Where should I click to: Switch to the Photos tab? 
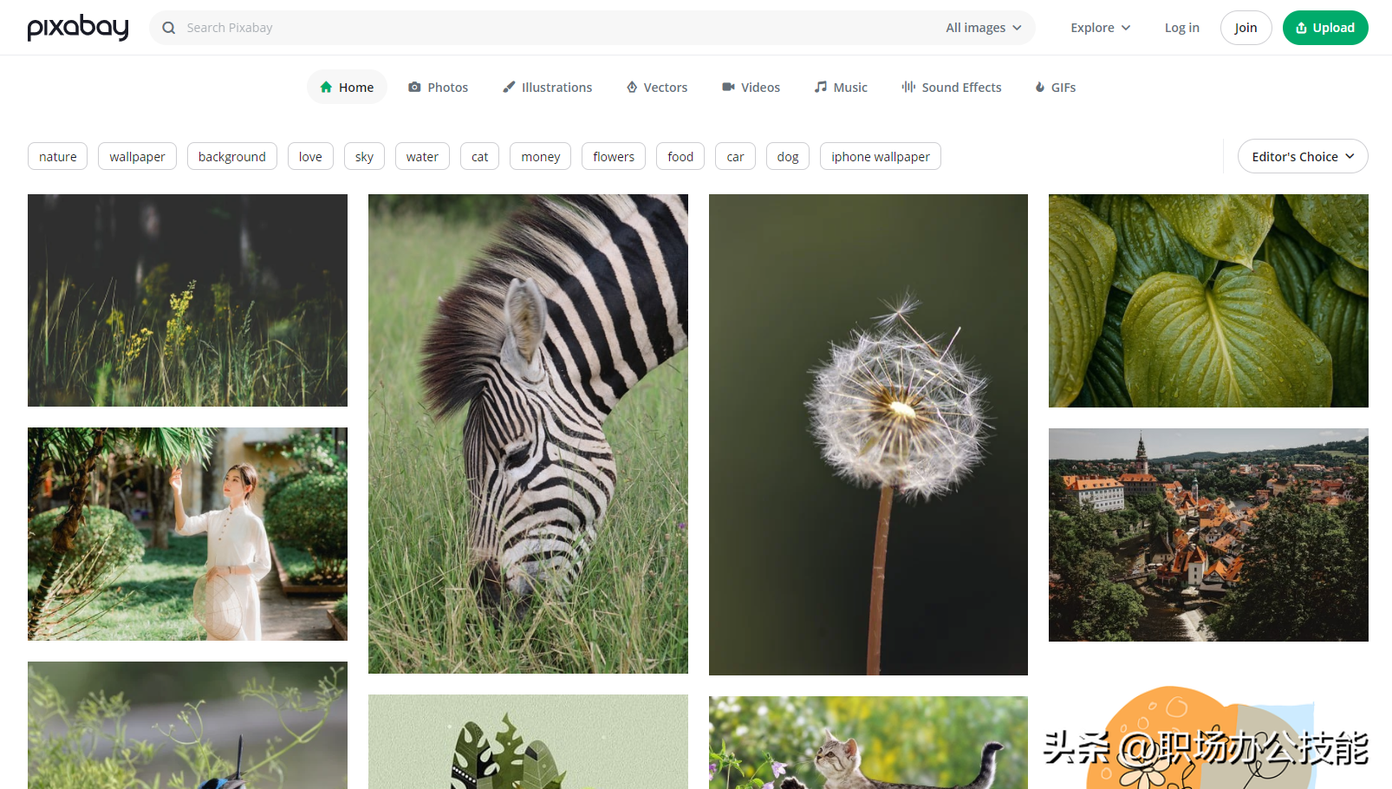439,87
